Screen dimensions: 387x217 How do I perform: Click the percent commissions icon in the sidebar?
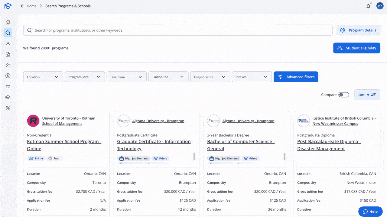click(8, 108)
